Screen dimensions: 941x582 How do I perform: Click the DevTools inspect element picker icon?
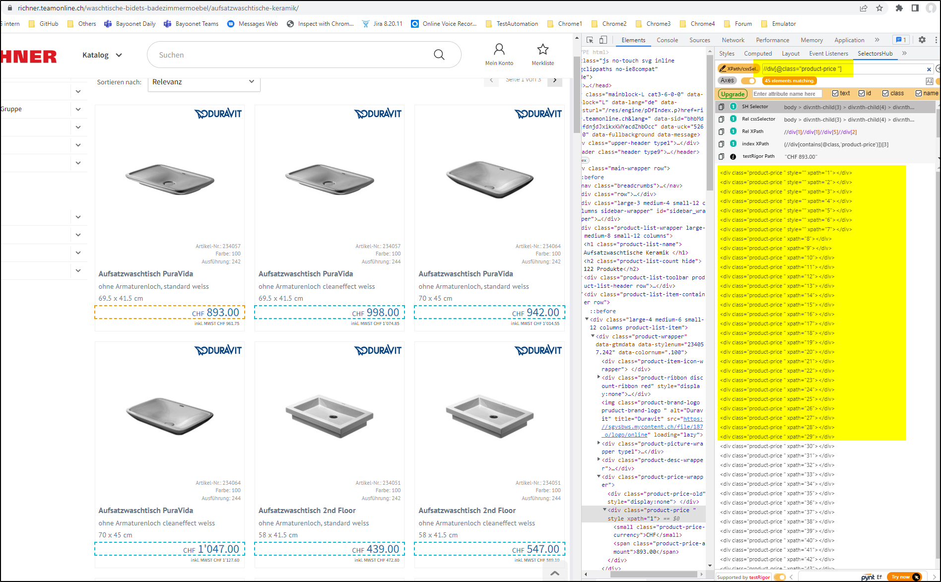[x=590, y=40]
